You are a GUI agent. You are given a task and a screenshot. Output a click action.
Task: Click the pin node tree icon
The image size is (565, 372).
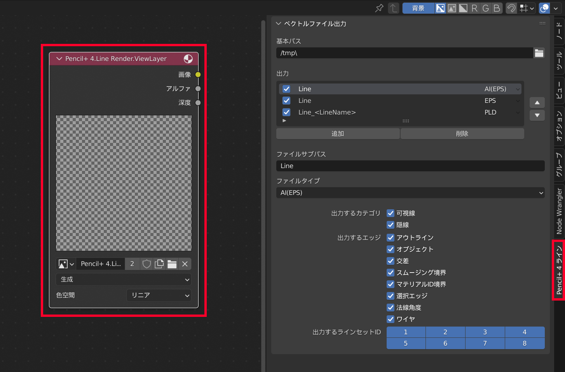379,8
